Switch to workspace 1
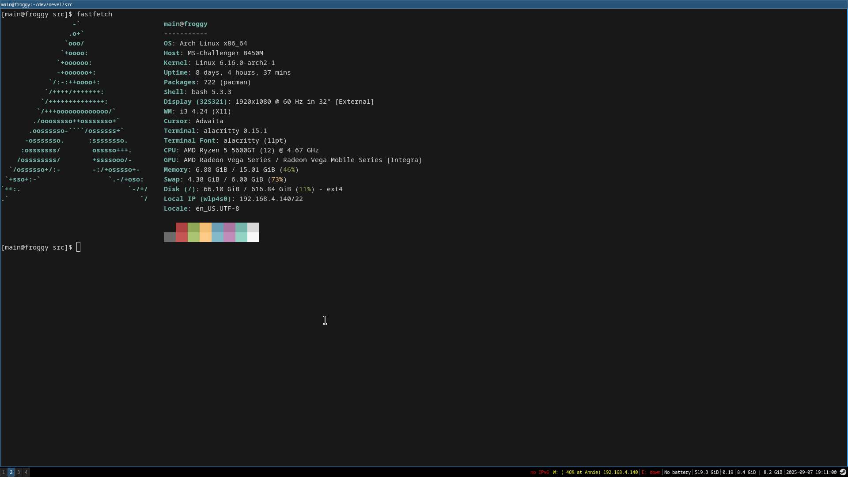This screenshot has width=848, height=477. click(4, 472)
